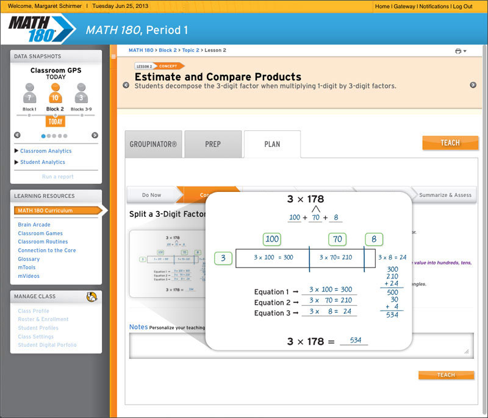The height and width of the screenshot is (418, 488).
Task: Select MATH 180 Curriculum in Learning Resources
Action: coord(58,210)
